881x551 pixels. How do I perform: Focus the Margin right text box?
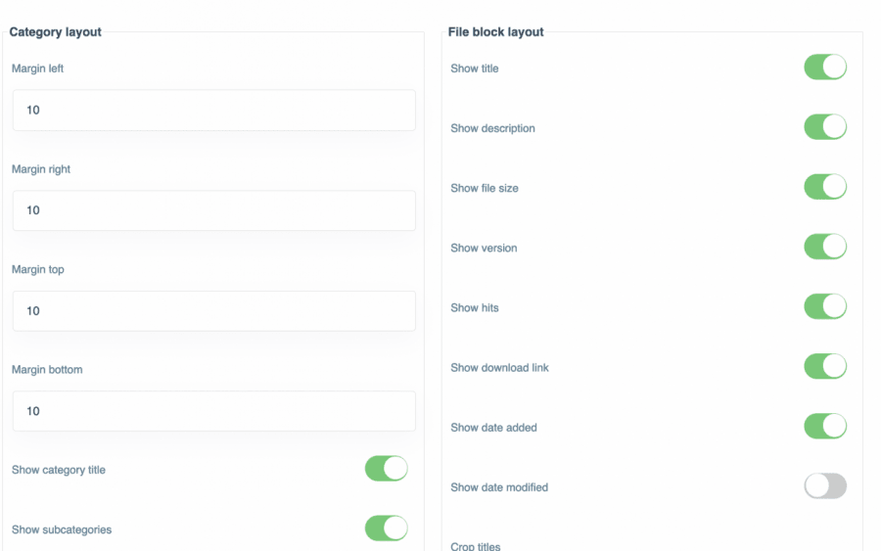point(213,210)
